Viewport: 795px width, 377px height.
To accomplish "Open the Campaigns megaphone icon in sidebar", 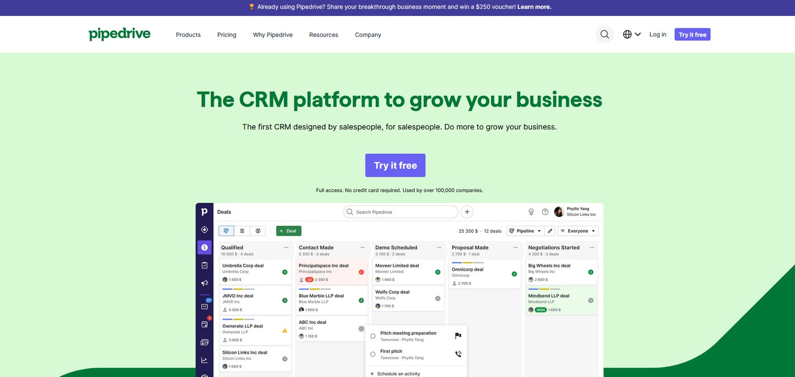I will click(204, 283).
